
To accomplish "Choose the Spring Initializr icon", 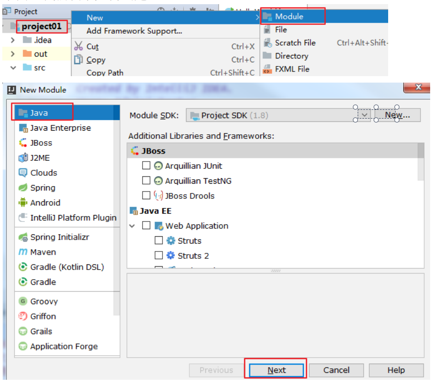I will coord(23,237).
